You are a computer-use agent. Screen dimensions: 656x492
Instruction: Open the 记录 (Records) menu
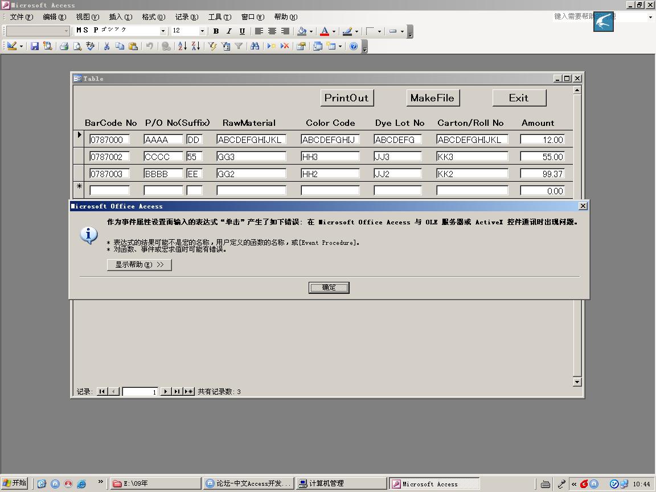(x=187, y=17)
